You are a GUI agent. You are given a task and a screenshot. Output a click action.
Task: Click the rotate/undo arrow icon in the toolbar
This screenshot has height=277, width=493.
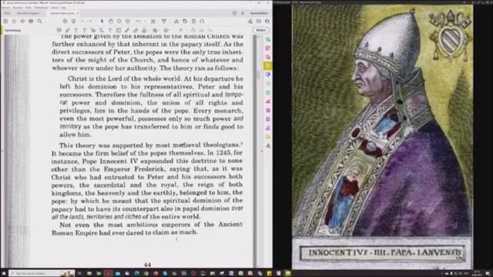point(185,21)
